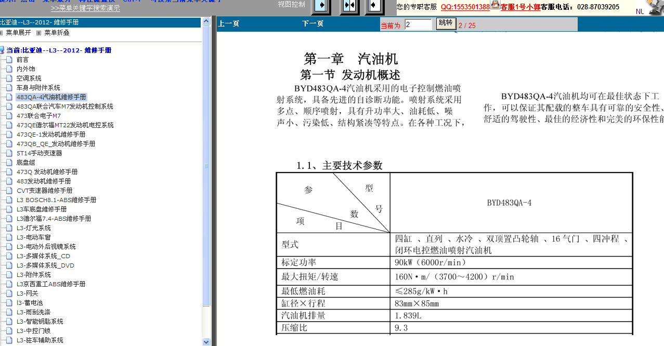Click the page icon beside 5T14手动变速器
This screenshot has width=664, height=346.
point(9,153)
